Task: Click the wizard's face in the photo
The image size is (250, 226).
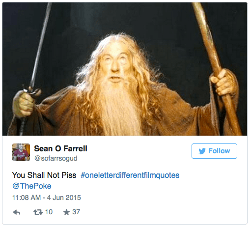Action: click(x=115, y=64)
